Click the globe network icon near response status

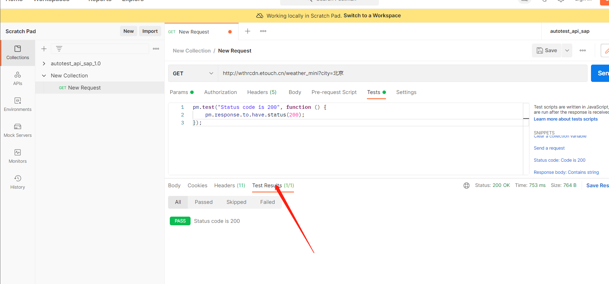pos(467,186)
